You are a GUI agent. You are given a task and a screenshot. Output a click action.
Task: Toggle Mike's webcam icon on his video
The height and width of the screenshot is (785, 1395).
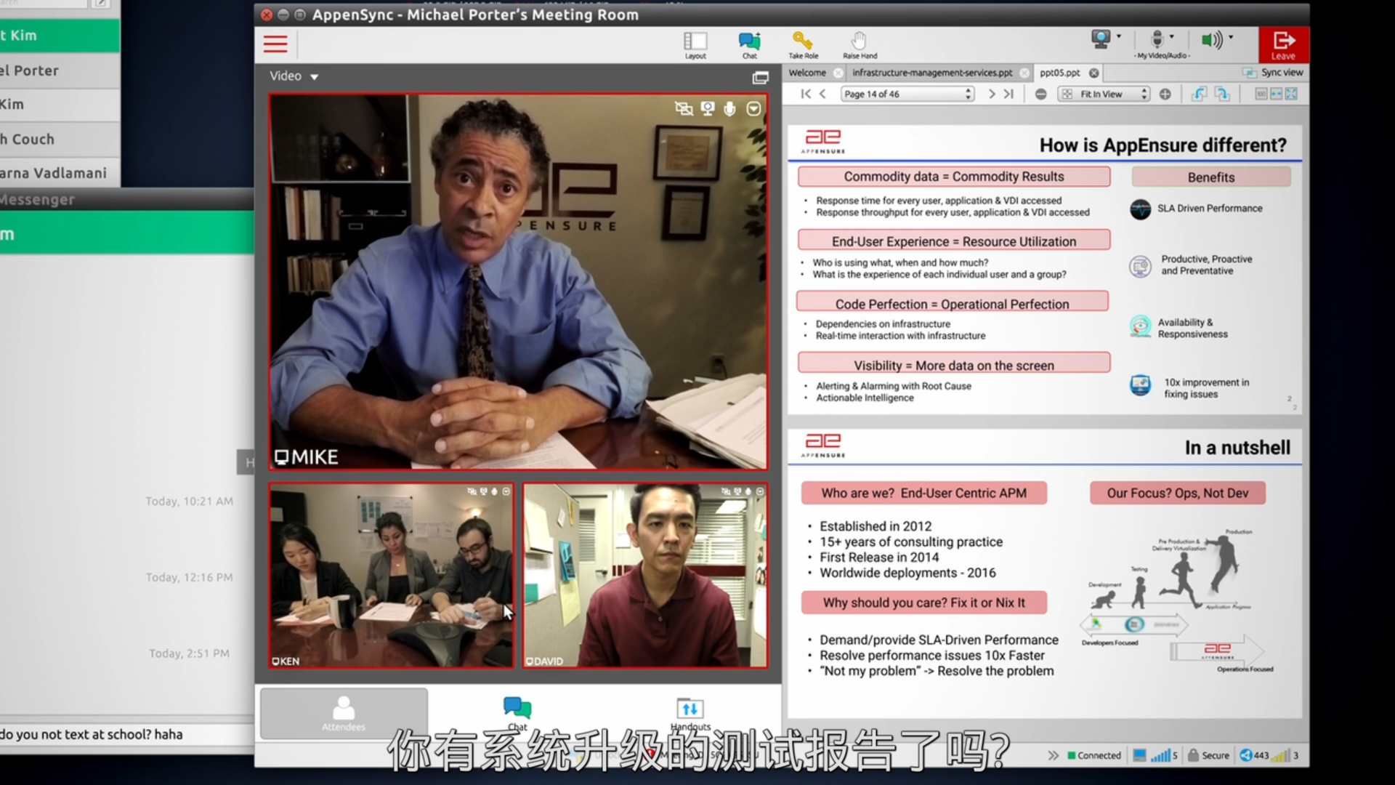pos(708,108)
